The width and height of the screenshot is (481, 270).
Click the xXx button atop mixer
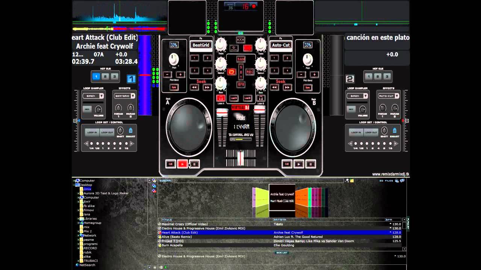click(x=240, y=40)
